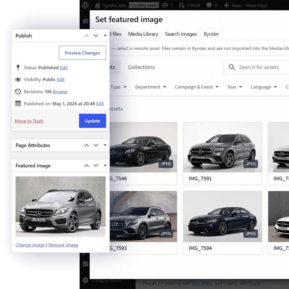This screenshot has height=289, width=289.
Task: Collapse the Featured image panel triangle
Action: 105,165
